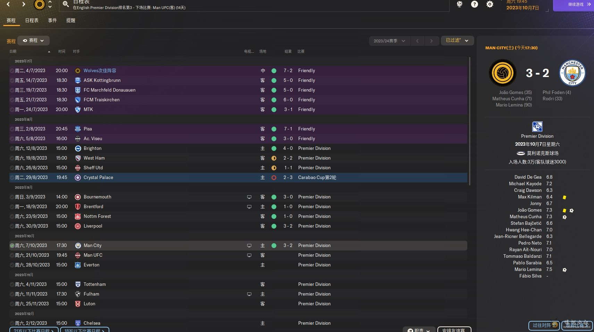Open the settings gear icon
The image size is (594, 332).
[490, 4]
